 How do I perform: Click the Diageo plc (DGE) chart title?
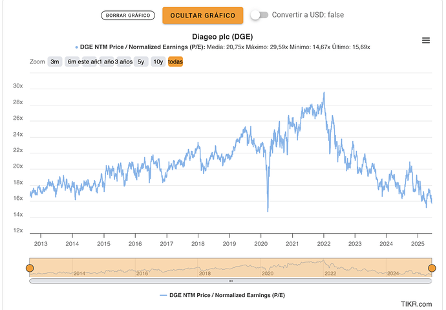222,37
